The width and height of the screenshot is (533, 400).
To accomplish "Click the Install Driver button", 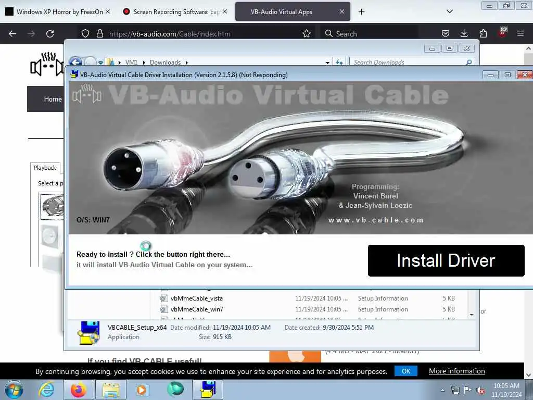I will [x=446, y=260].
